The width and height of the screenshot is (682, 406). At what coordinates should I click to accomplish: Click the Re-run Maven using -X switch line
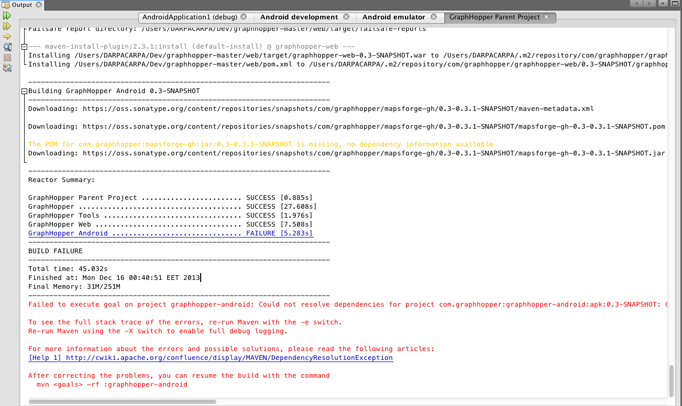tap(158, 331)
